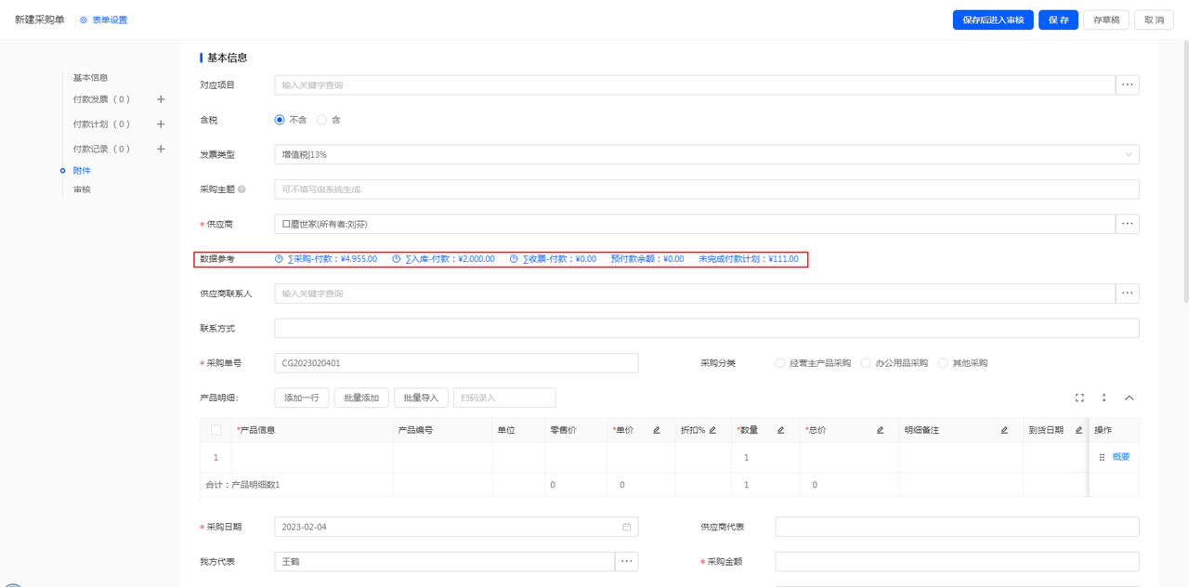Open the 供应商联系人 ellipsis lookup button
Viewport: 1189px width, 587px height.
[1128, 293]
